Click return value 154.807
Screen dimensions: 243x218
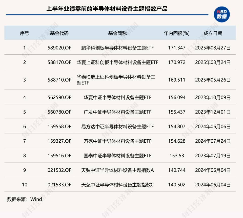pos(177,126)
